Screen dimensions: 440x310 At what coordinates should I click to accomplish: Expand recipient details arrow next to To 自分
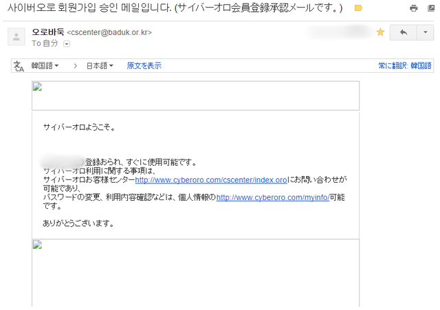[67, 44]
